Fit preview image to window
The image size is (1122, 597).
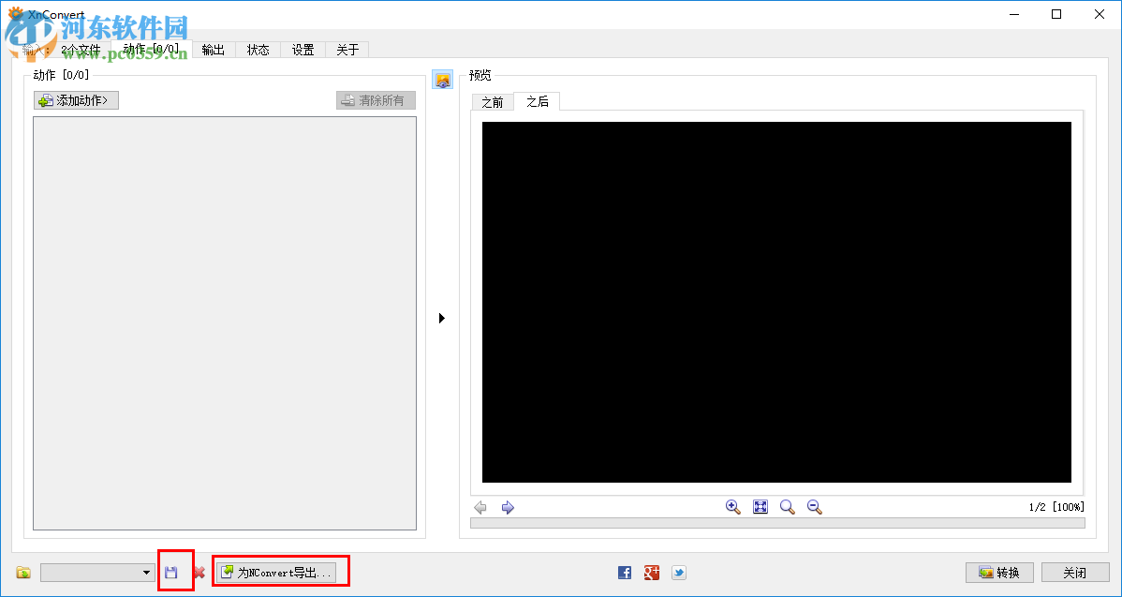click(x=760, y=507)
